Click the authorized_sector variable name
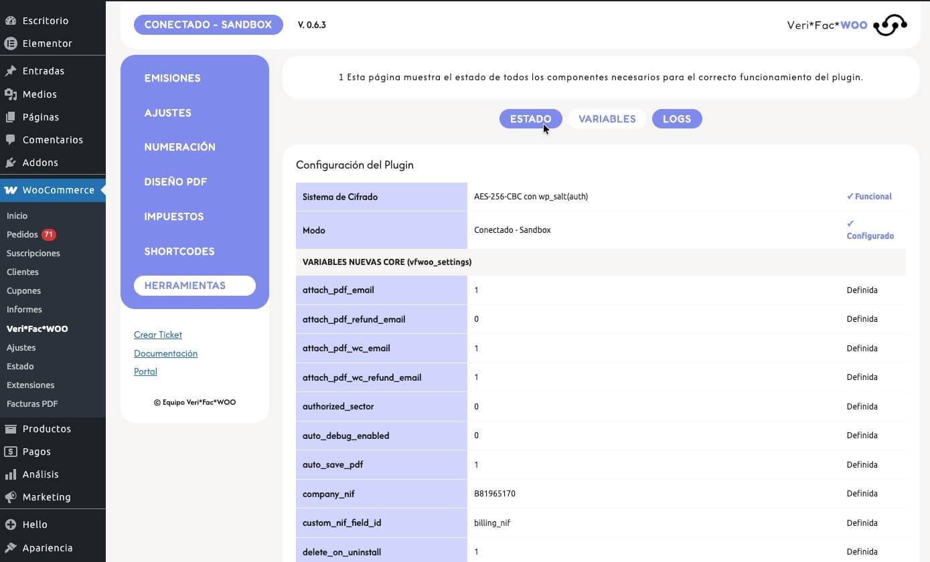The image size is (930, 562). click(x=338, y=407)
